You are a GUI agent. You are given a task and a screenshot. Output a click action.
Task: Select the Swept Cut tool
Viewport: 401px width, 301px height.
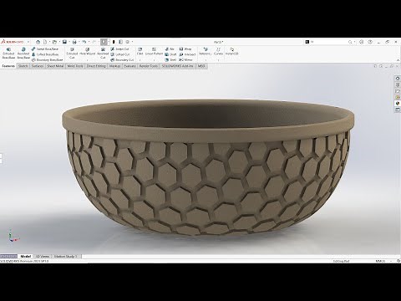[119, 48]
